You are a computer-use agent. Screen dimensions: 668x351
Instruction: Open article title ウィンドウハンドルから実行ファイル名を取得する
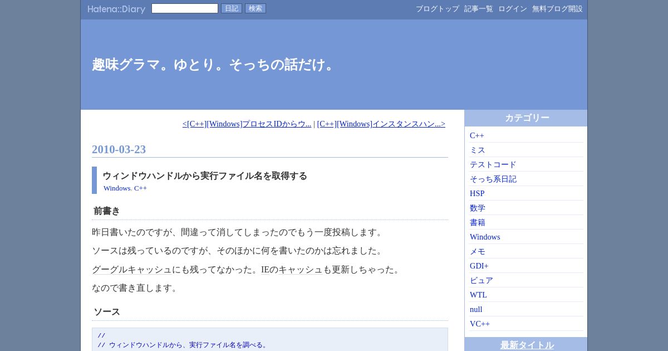coord(205,176)
